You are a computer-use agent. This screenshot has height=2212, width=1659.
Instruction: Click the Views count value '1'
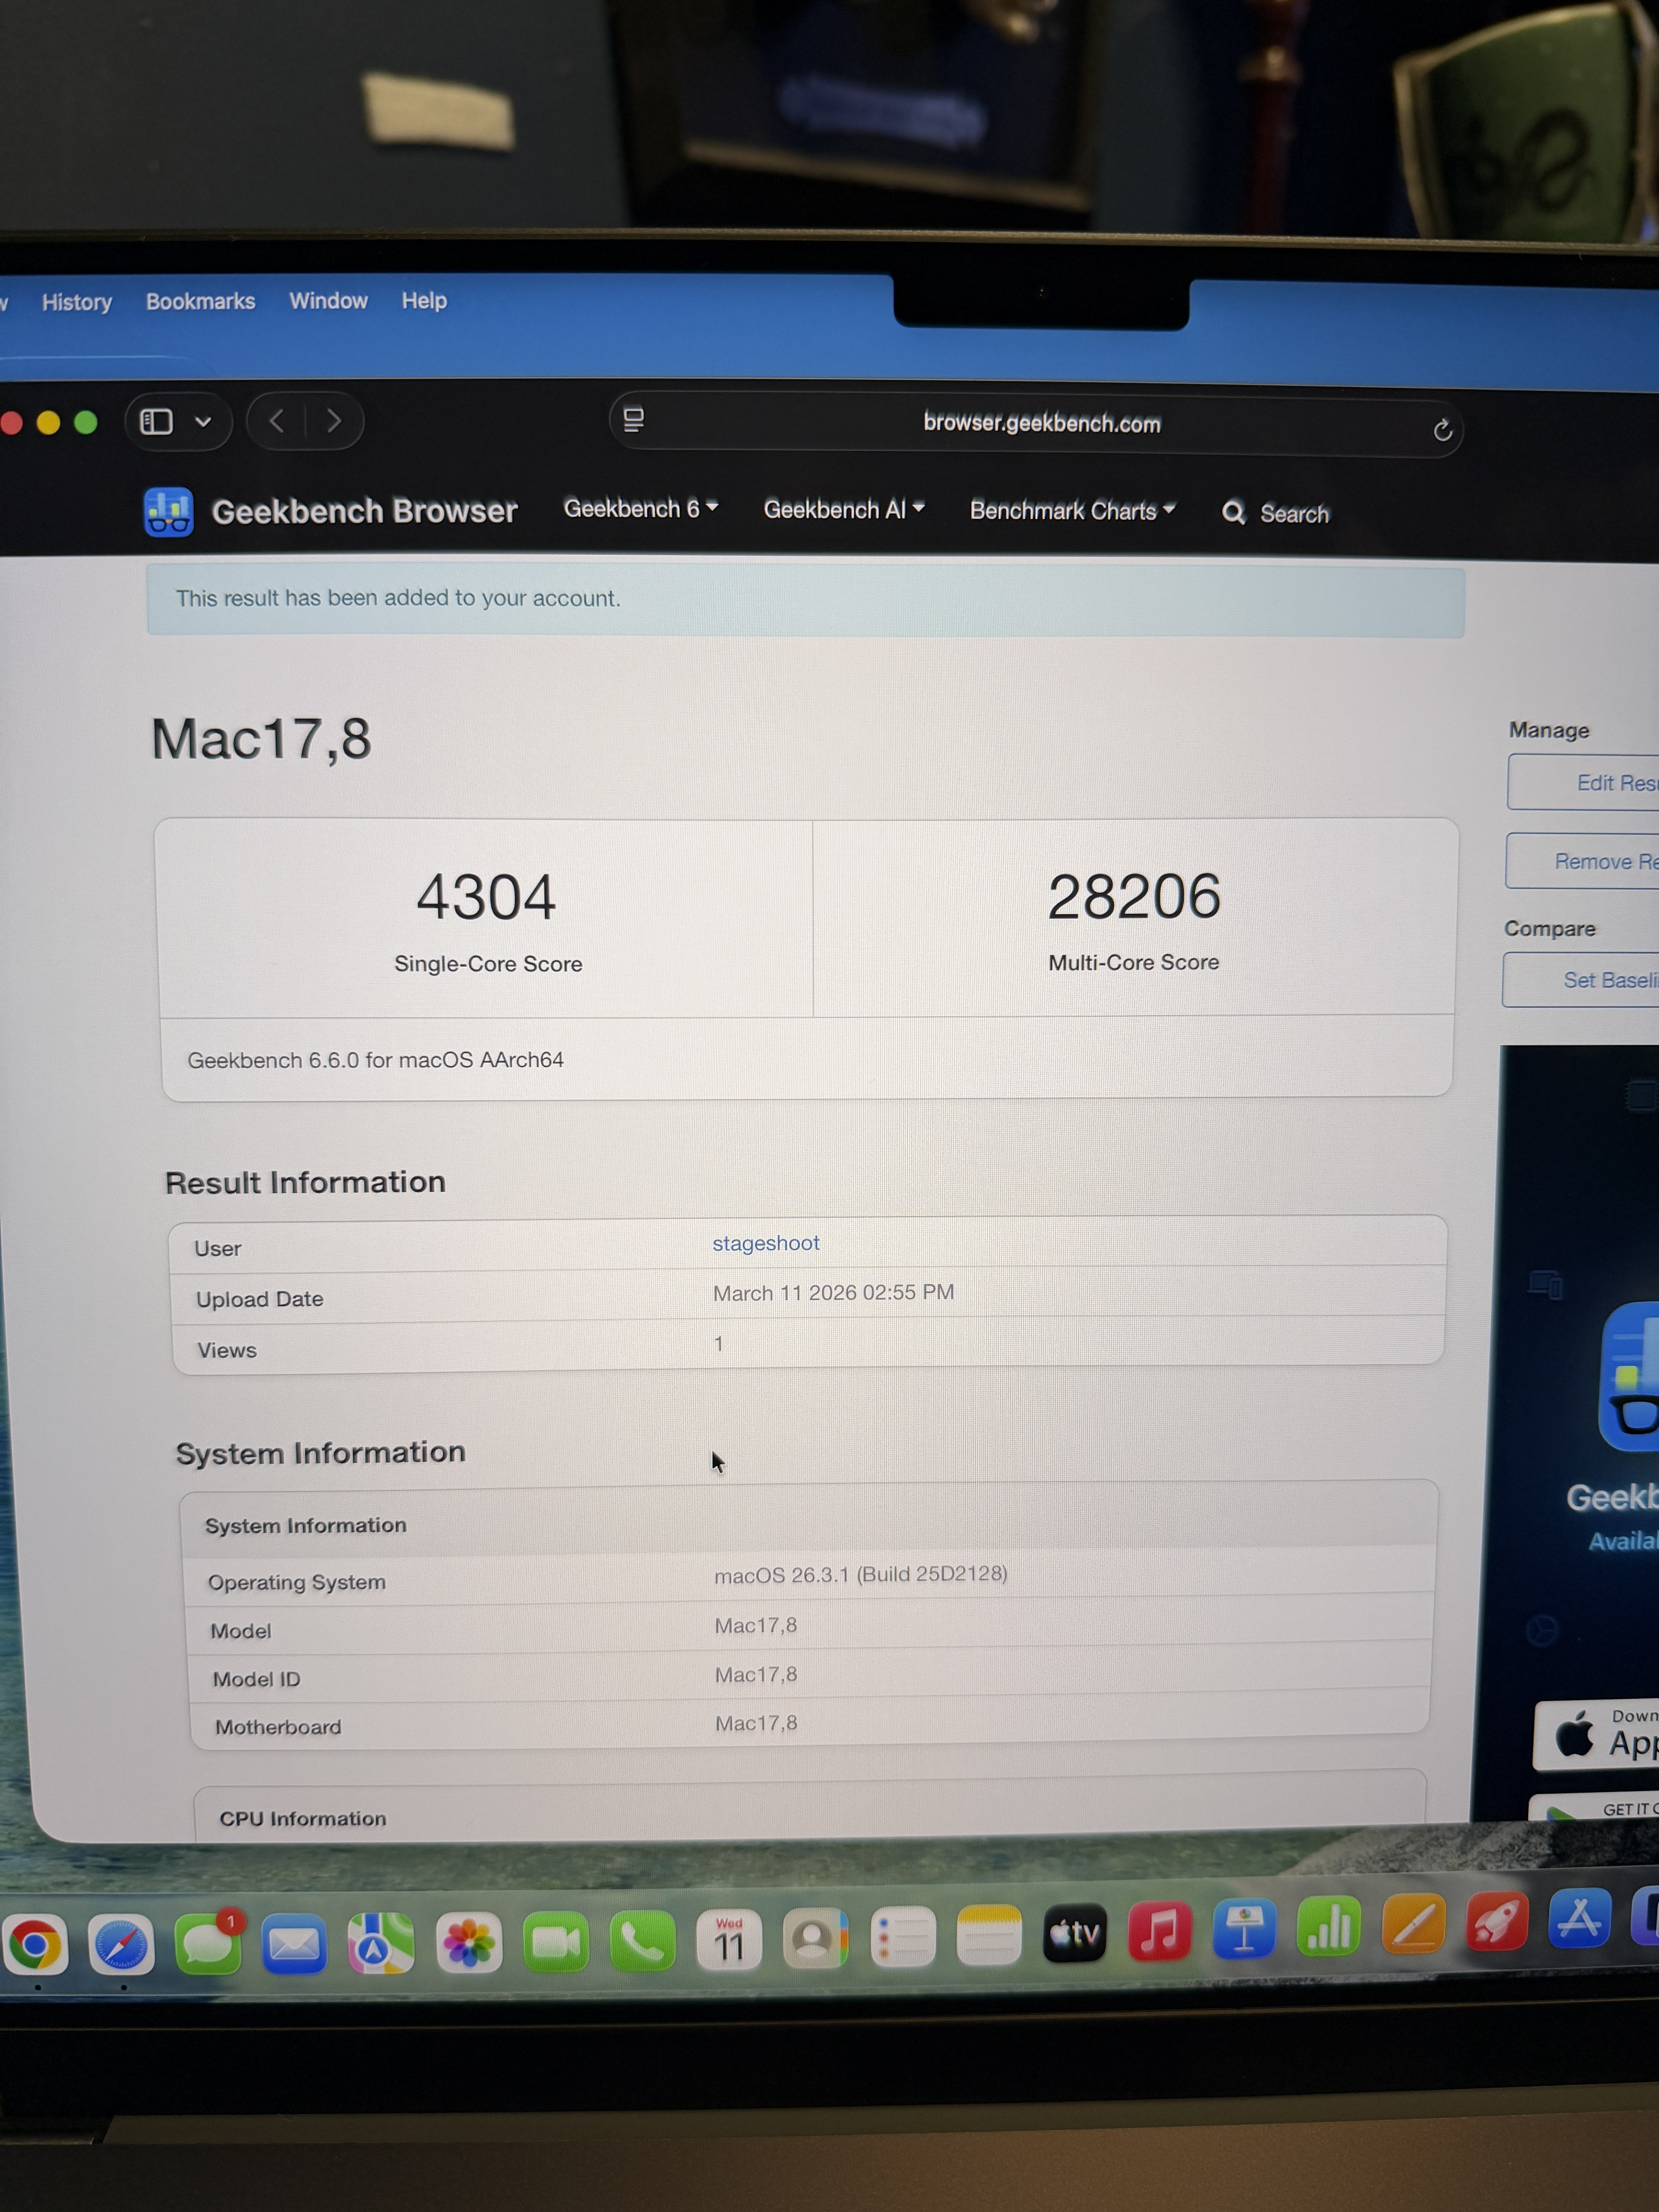(x=718, y=1344)
